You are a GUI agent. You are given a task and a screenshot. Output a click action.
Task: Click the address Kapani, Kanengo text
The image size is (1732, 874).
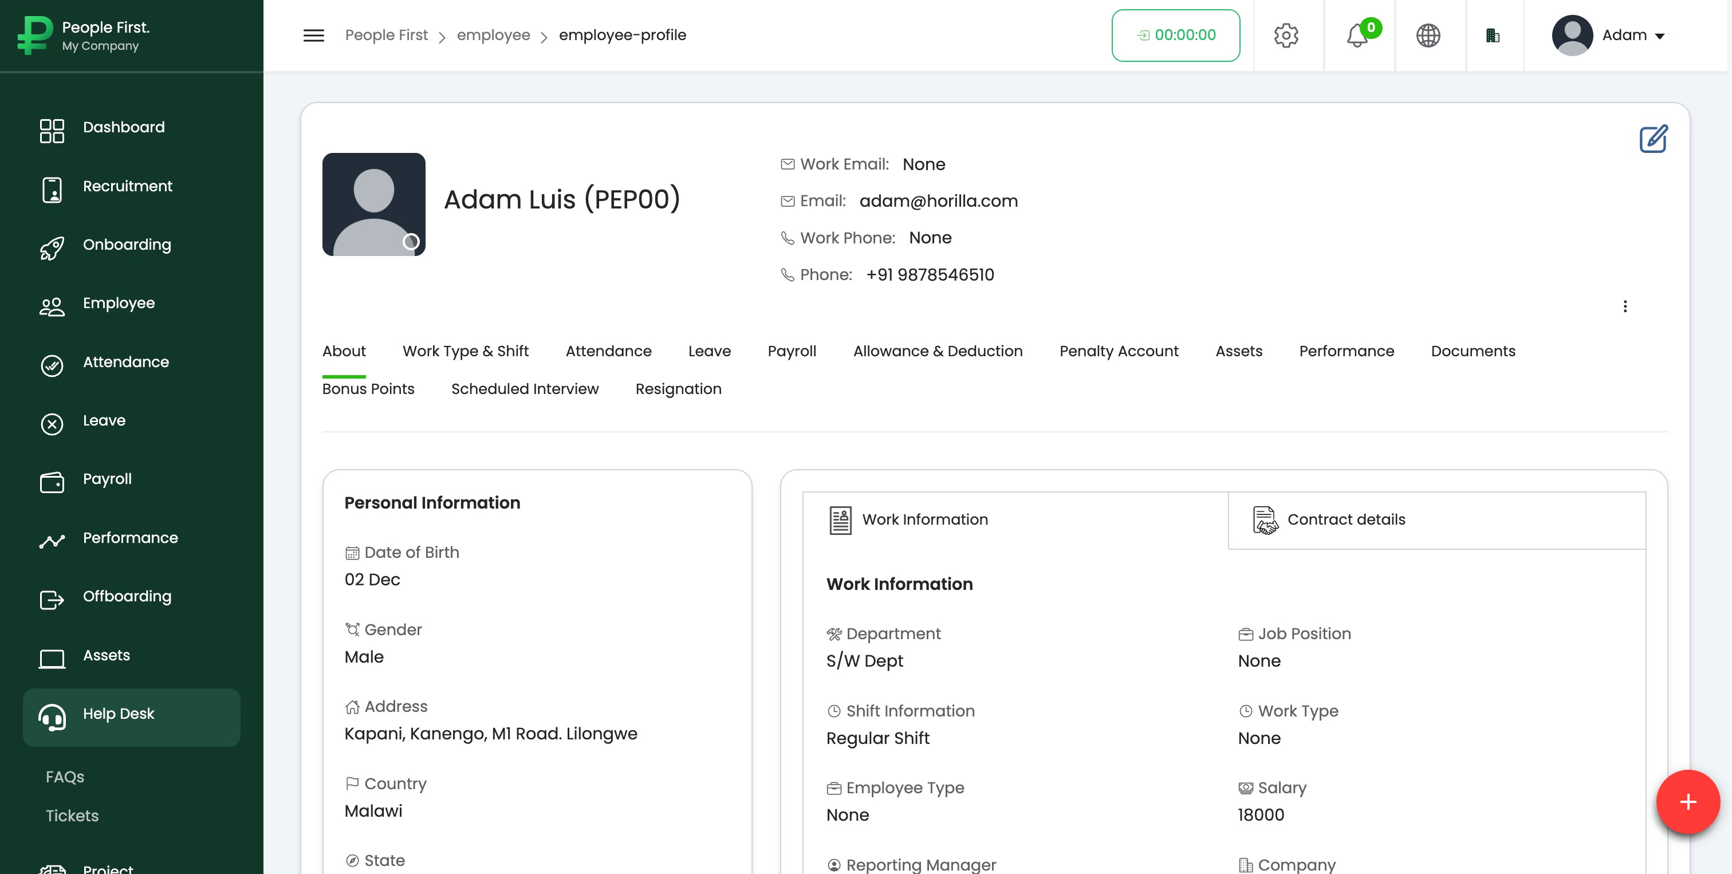(x=490, y=734)
